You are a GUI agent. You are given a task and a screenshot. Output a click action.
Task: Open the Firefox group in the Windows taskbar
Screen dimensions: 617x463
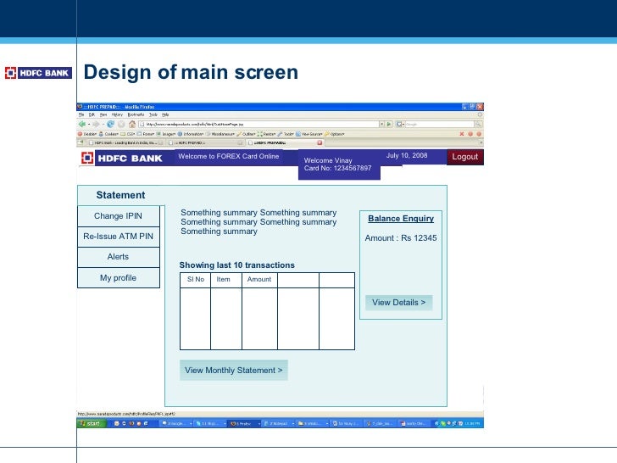tap(244, 424)
